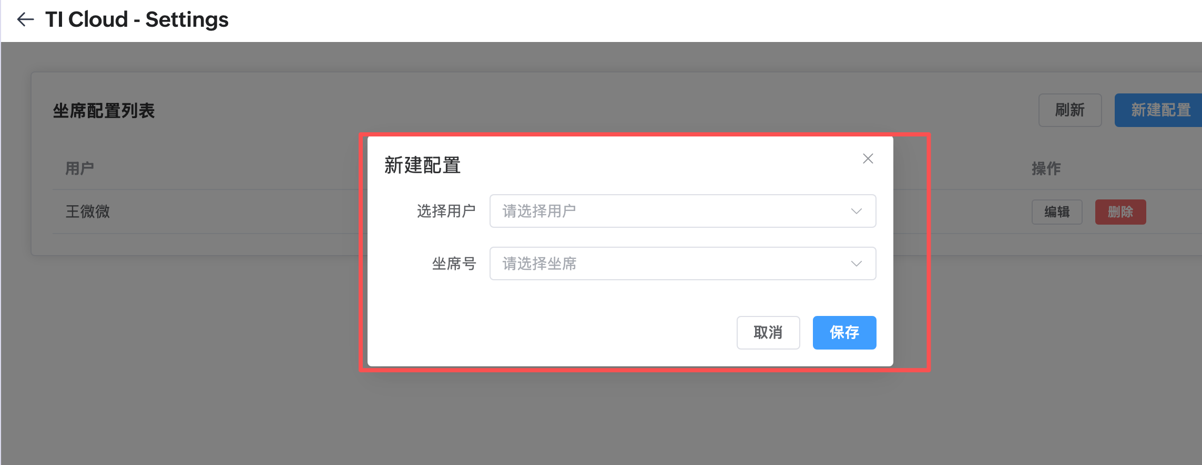Edit the 王微微 entry via 编辑
1202x465 pixels.
pos(1056,212)
